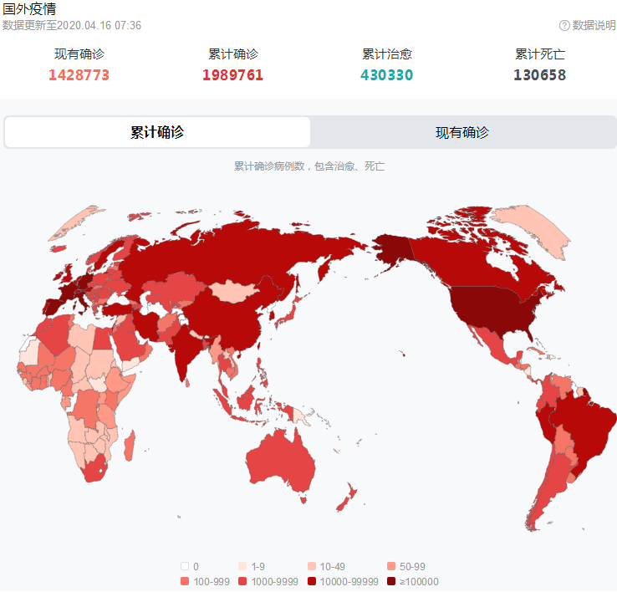Toggle the 1-9 legend swatch
Viewport: 617px width, 592px height.
click(x=242, y=566)
